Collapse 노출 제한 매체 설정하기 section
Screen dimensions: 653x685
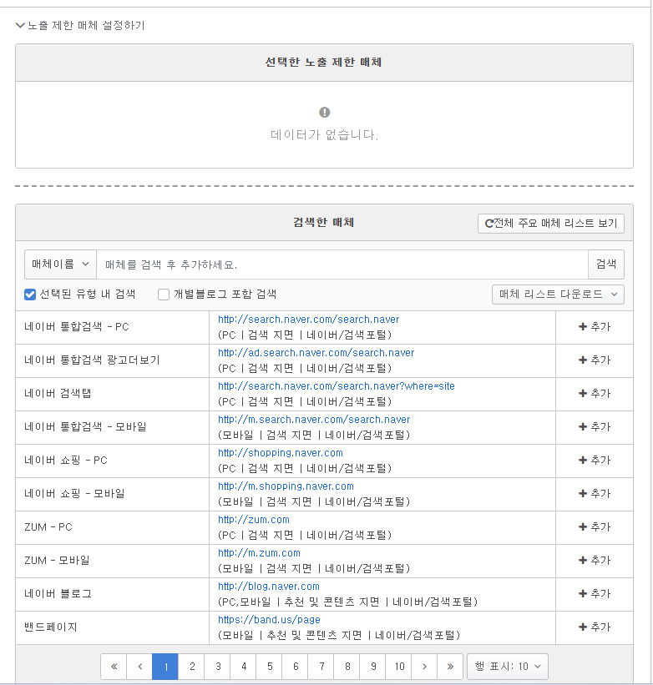(x=80, y=25)
